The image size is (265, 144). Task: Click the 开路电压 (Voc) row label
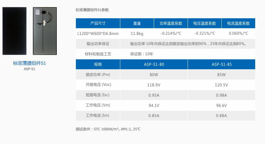click(98, 85)
